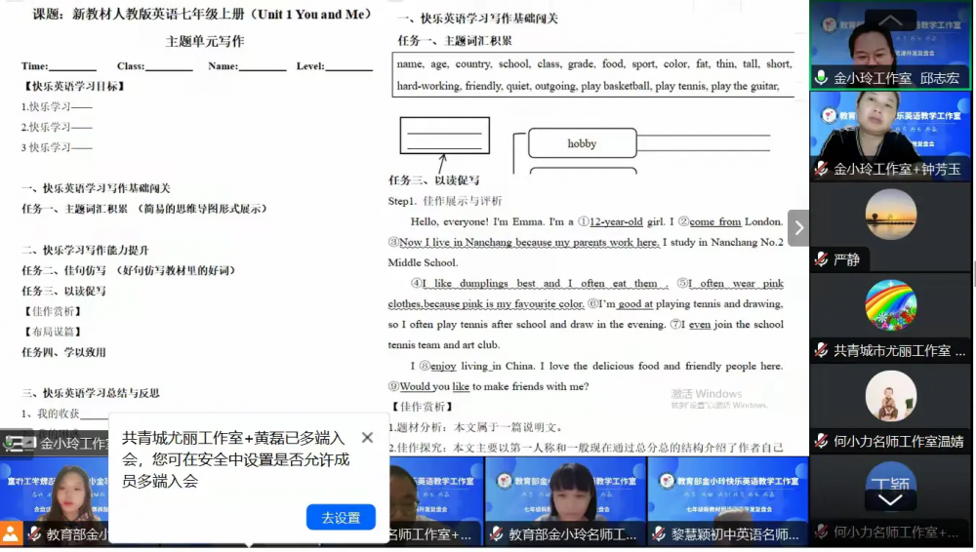
Task: Show previous participants with up chevron
Action: click(x=890, y=20)
